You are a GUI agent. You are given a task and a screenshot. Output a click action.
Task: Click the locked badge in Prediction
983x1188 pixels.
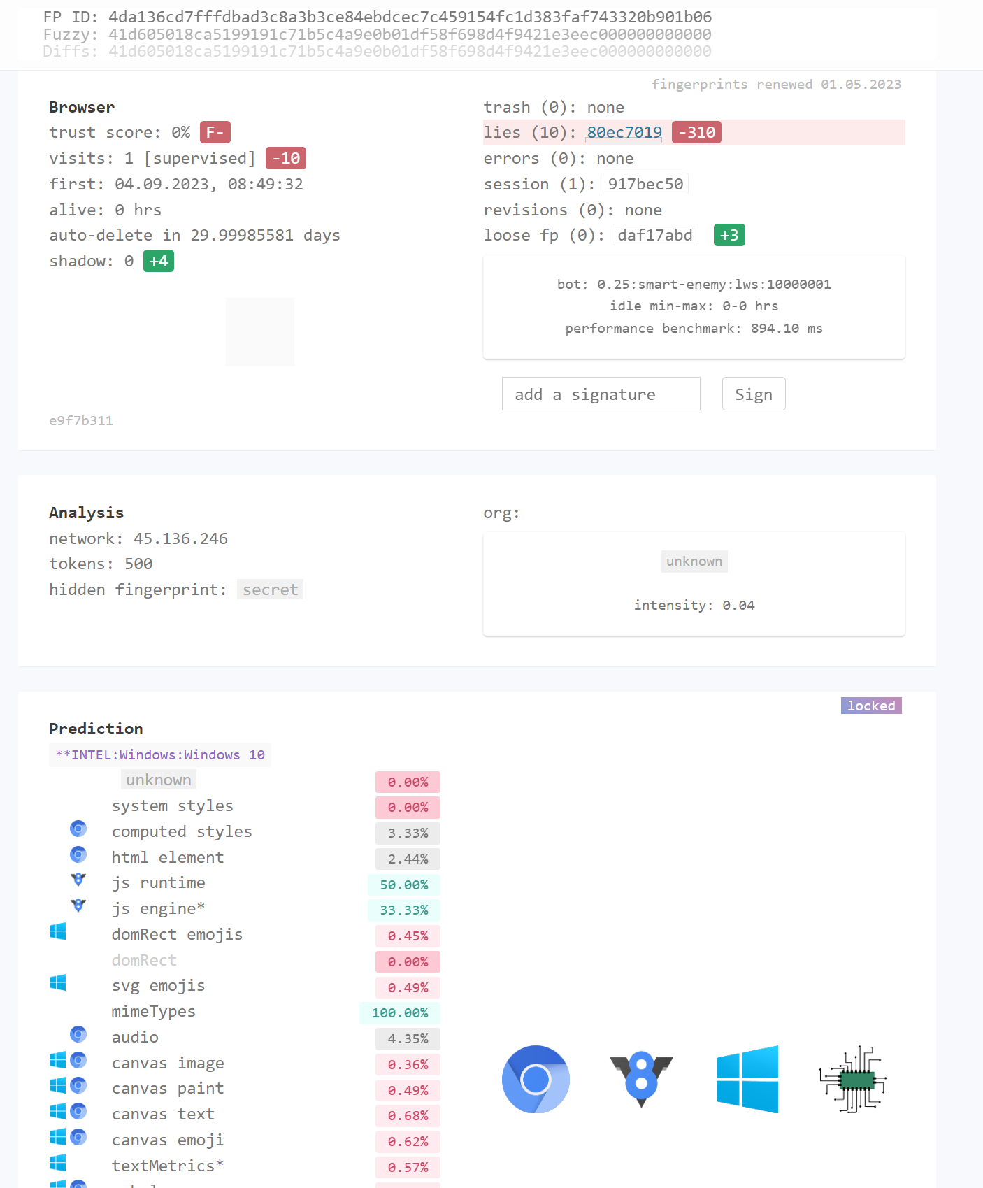point(870,706)
